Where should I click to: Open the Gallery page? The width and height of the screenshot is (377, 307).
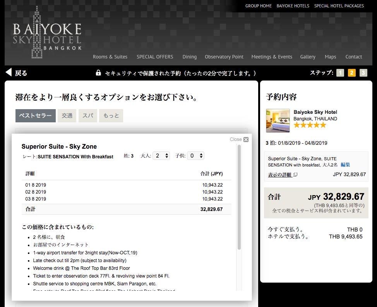click(x=308, y=57)
